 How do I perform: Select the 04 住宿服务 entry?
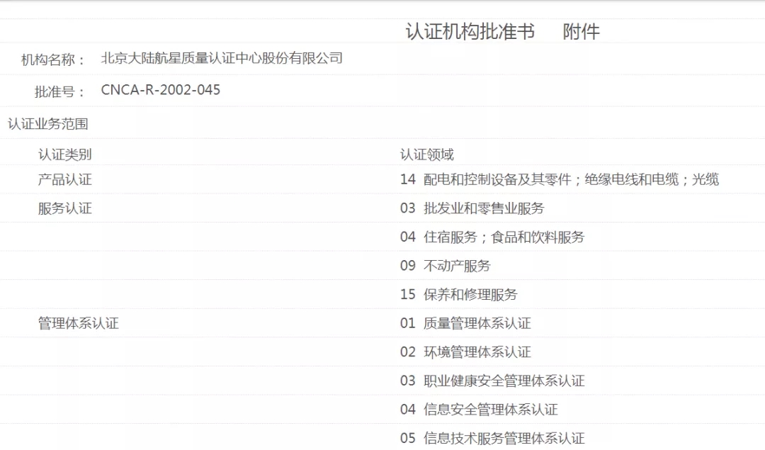click(x=492, y=237)
